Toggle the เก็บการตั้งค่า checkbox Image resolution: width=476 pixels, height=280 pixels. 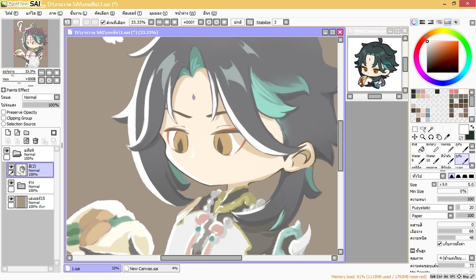coord(440,244)
